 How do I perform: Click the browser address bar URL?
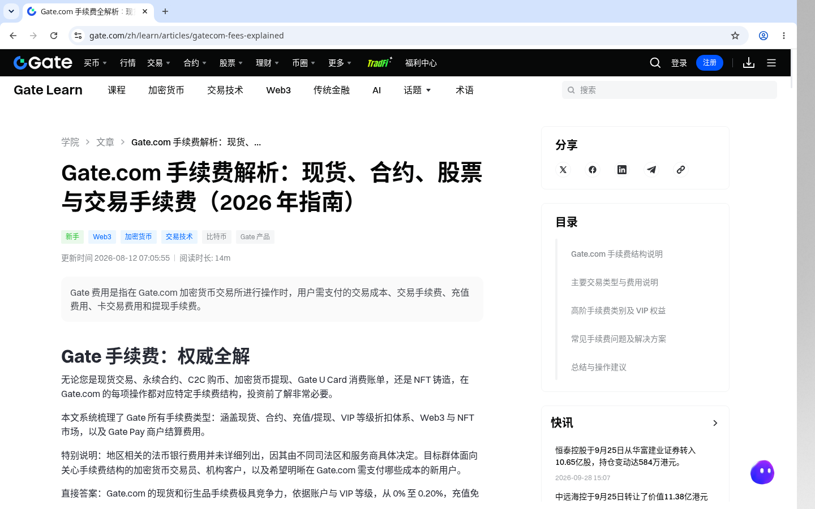187,36
